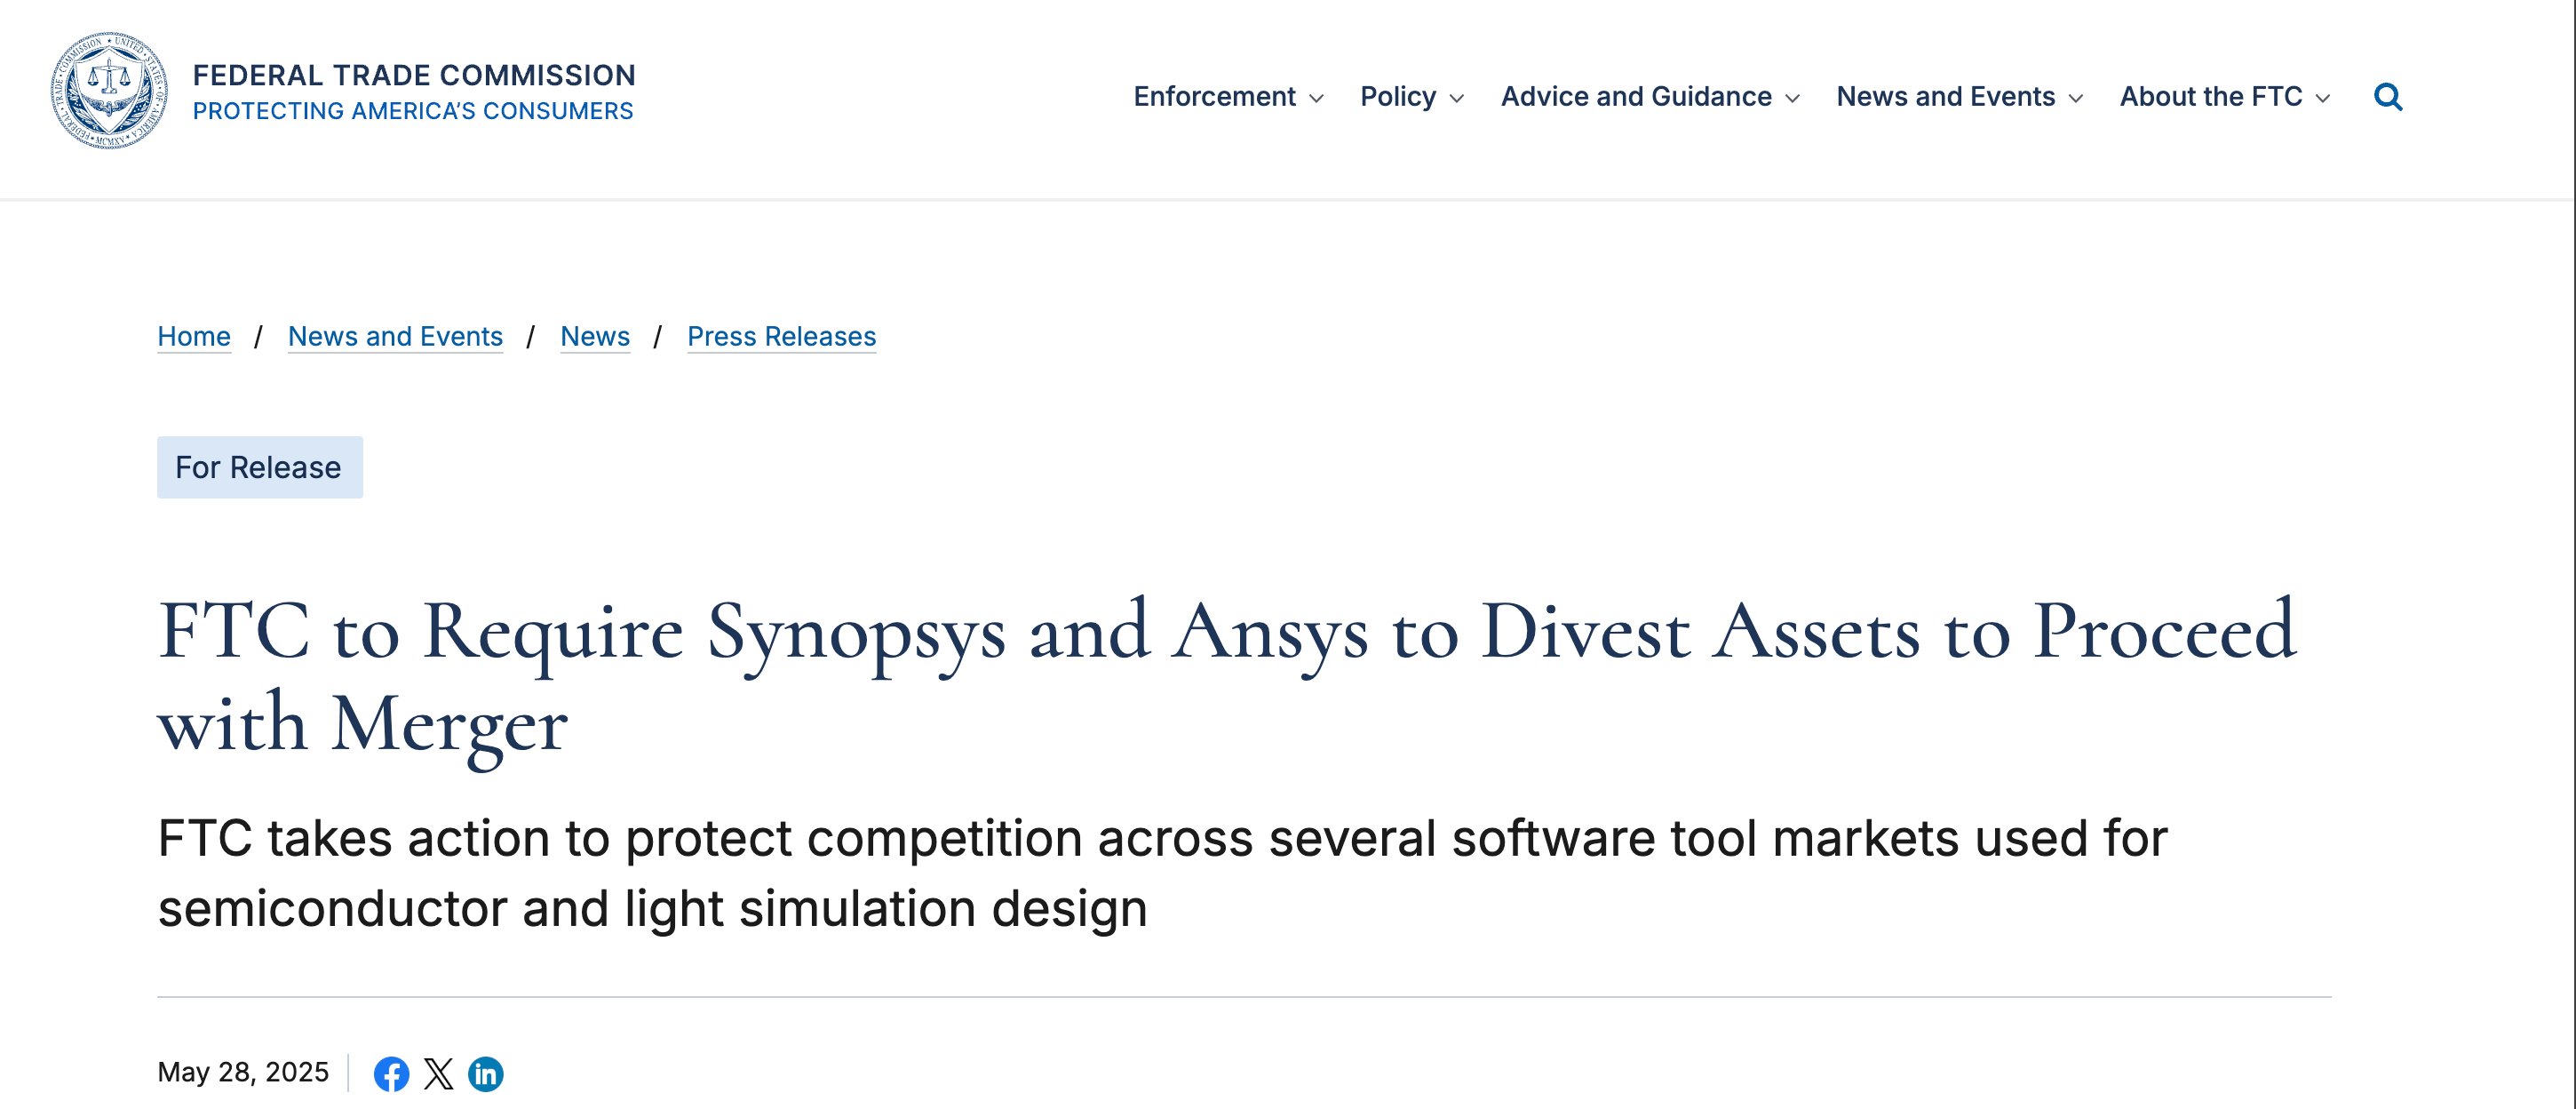Open Press Releases breadcrumb link
2576x1109 pixels.
click(x=781, y=336)
